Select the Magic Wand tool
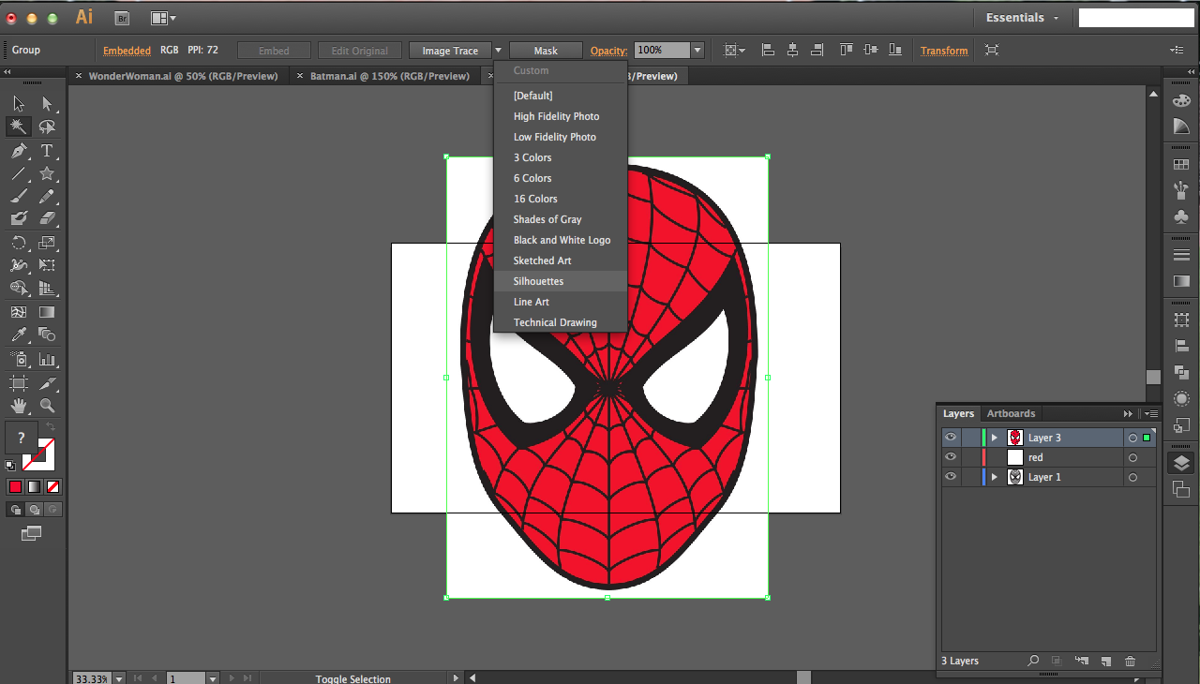Screen dimensions: 1200x684 (x=19, y=126)
